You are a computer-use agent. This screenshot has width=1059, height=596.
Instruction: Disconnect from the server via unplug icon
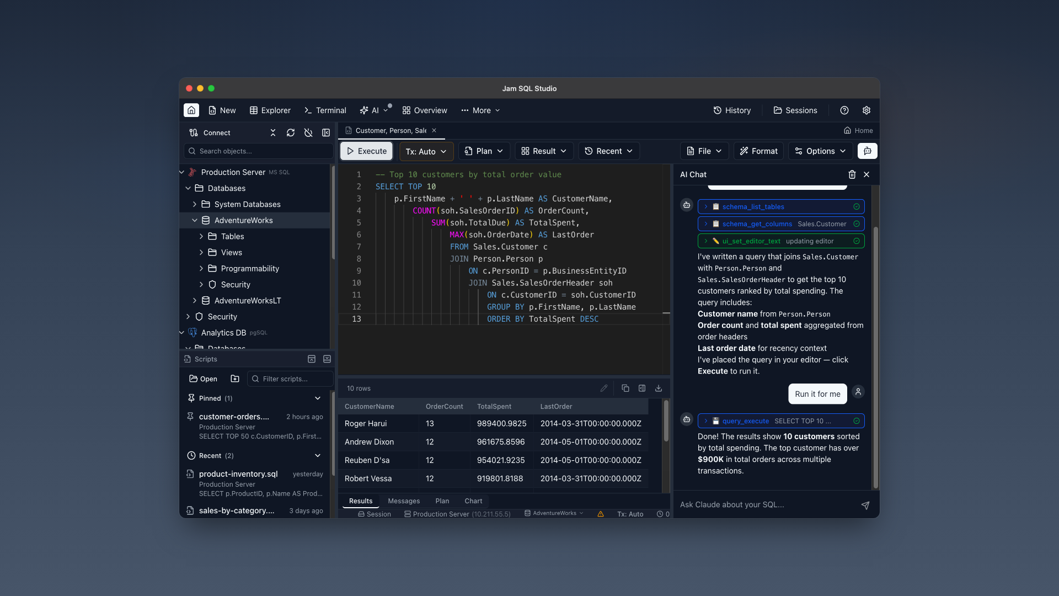308,132
